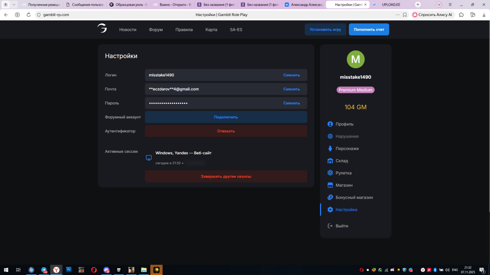490x275 pixels.
Task: Open Новости in top navigation
Action: (127, 30)
